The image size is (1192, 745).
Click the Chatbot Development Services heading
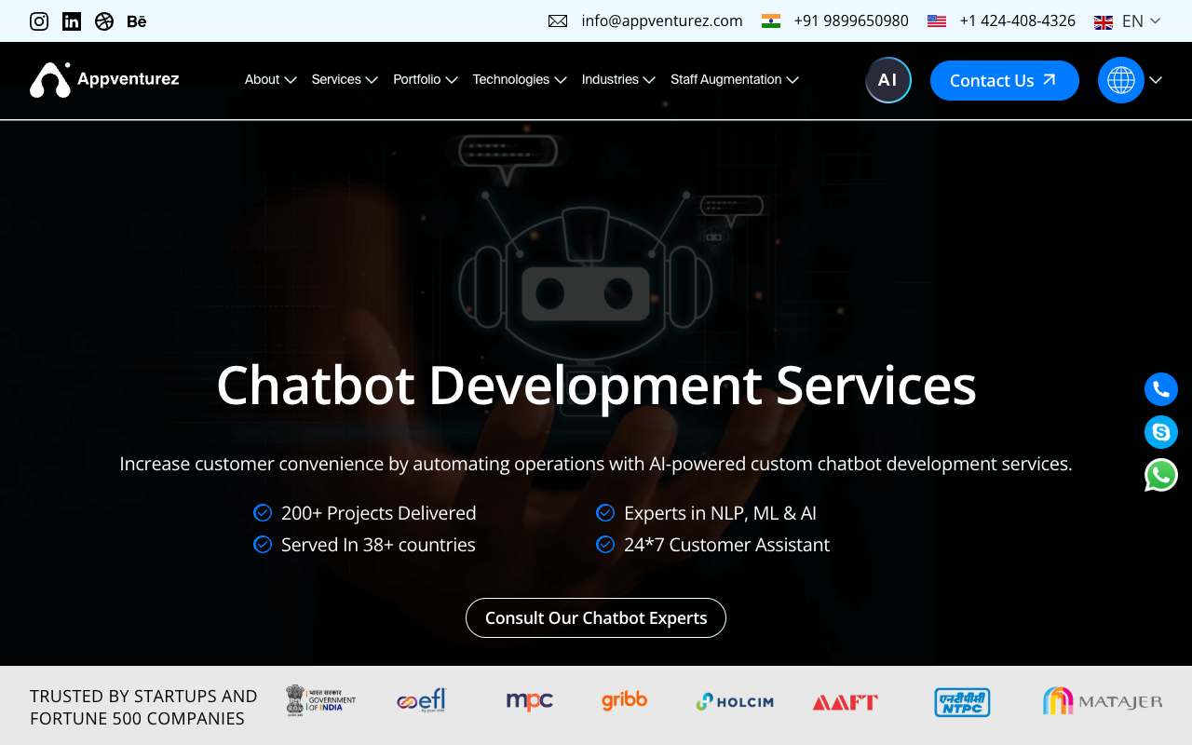pyautogui.click(x=596, y=385)
